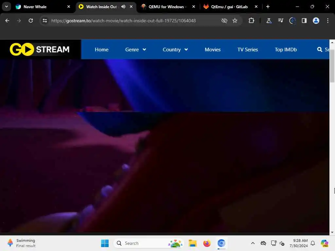Open the tab search dropdown arrow
The image size is (335, 251).
[7, 7]
